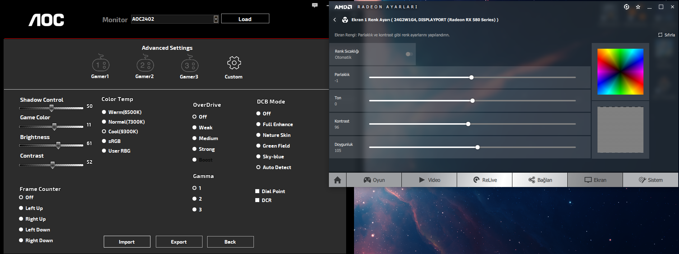
Task: Open the ReLive tab in Radeon
Action: 485,180
